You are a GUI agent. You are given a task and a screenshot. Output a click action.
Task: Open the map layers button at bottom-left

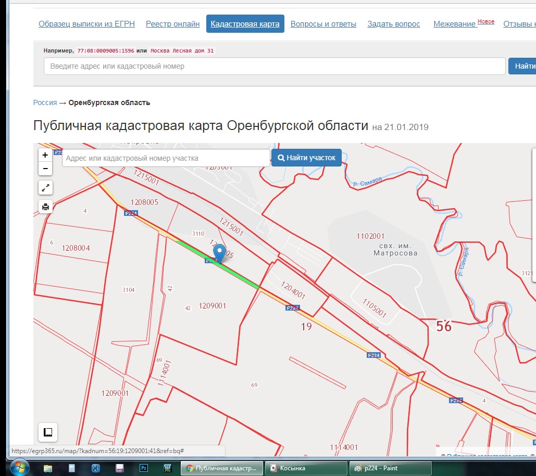pos(48,432)
